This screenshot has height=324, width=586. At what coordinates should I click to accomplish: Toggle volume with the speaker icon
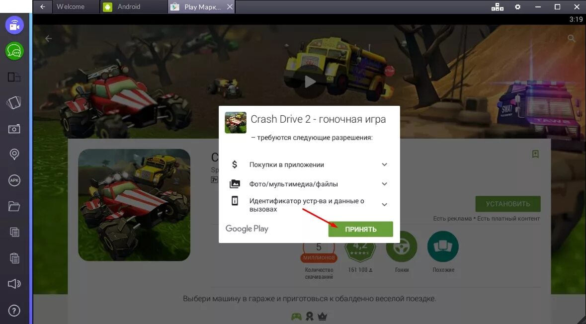(14, 284)
